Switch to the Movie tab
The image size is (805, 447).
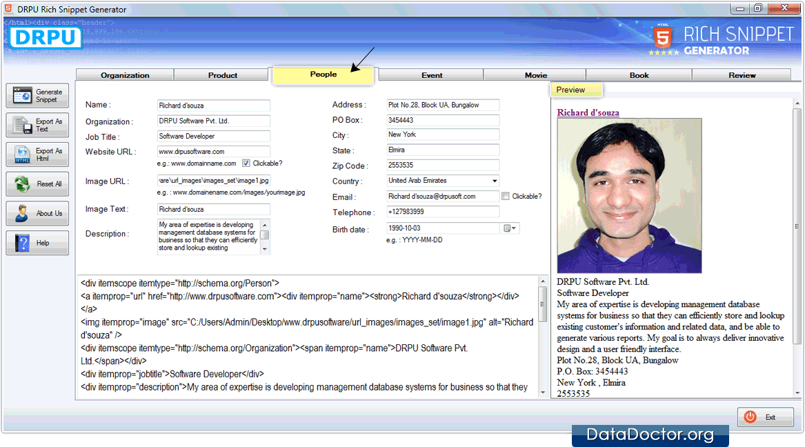pyautogui.click(x=535, y=75)
